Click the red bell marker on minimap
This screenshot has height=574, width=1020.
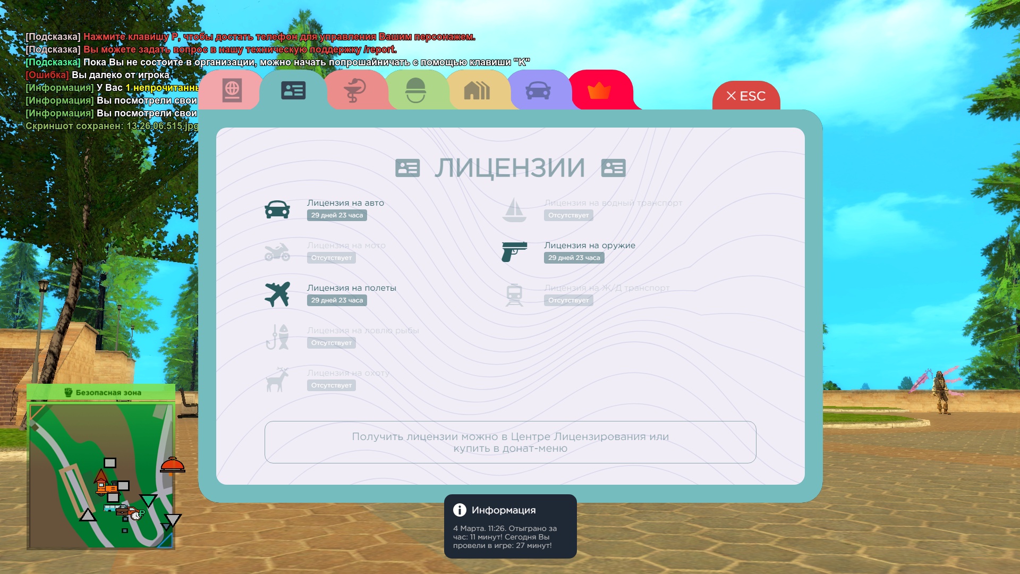(172, 465)
